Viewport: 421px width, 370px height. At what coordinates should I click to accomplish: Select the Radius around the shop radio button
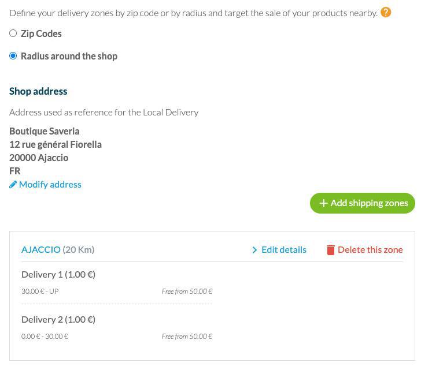coord(13,56)
